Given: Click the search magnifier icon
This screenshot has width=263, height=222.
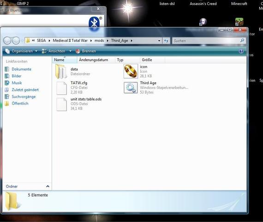Looking at the screenshot, I should (x=242, y=40).
